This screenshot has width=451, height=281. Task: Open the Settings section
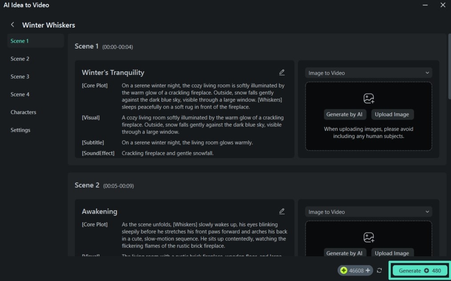20,130
